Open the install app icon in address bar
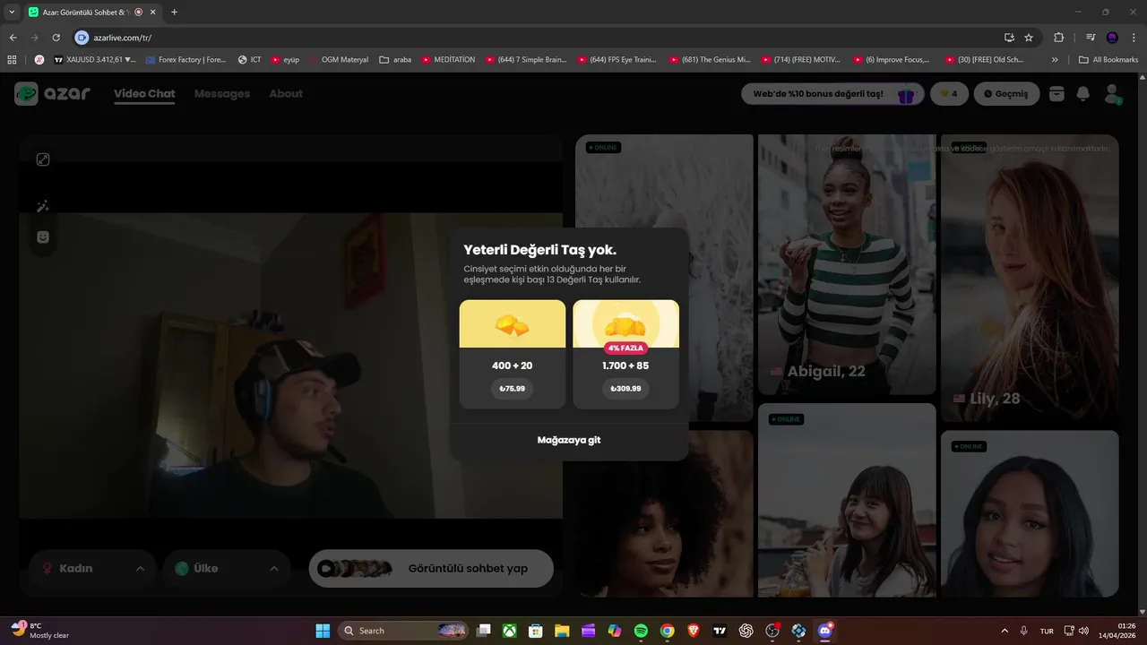The width and height of the screenshot is (1147, 645). (1009, 38)
